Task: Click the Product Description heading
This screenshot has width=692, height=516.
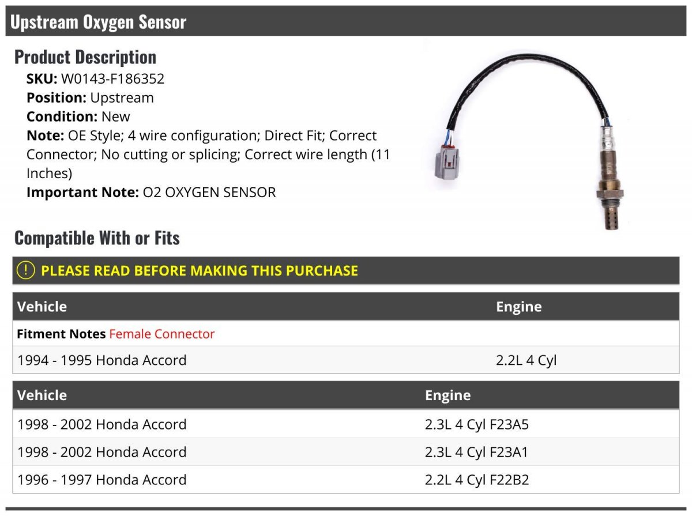Action: click(85, 57)
